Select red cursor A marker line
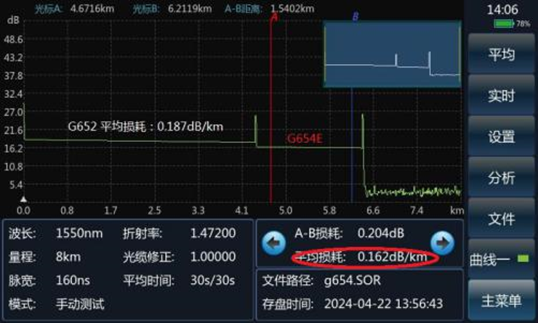Image resolution: width=538 pixels, height=323 pixels. tap(271, 109)
